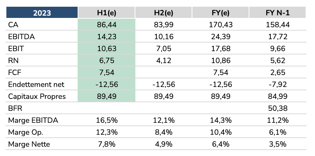Click the H1(e) CA value 86,44
This screenshot has width=315, height=156.
(x=106, y=25)
